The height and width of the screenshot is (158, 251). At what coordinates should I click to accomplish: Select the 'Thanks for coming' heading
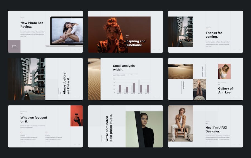click(x=214, y=35)
